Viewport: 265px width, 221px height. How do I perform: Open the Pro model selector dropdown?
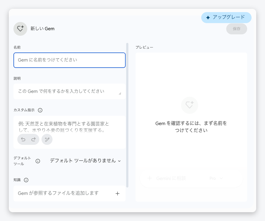(216, 178)
